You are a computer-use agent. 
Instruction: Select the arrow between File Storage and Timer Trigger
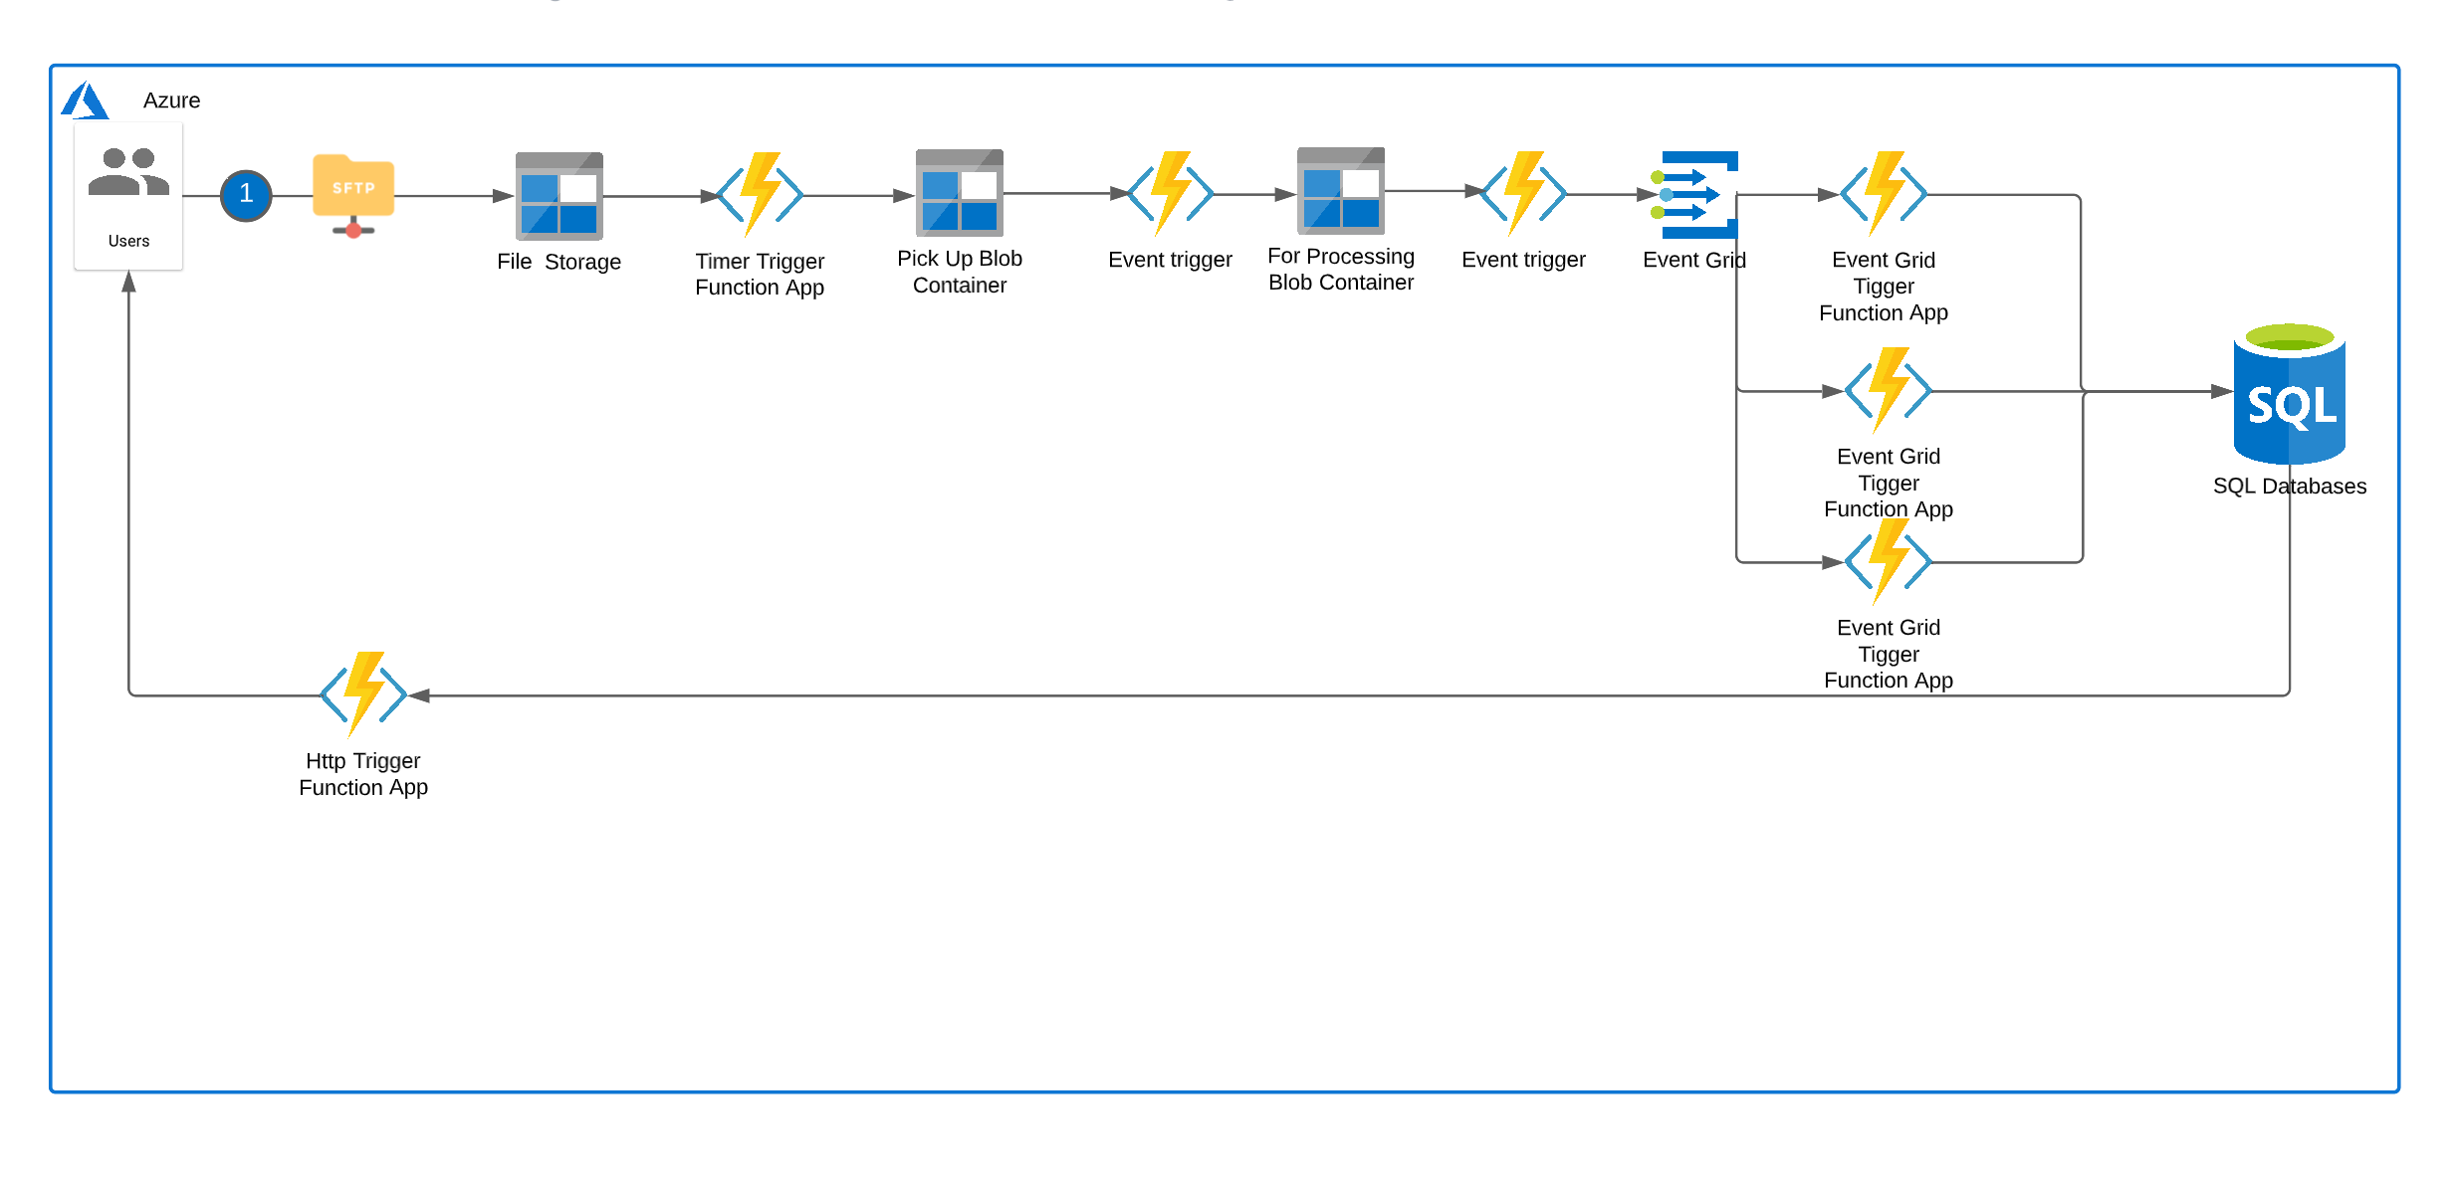[657, 196]
